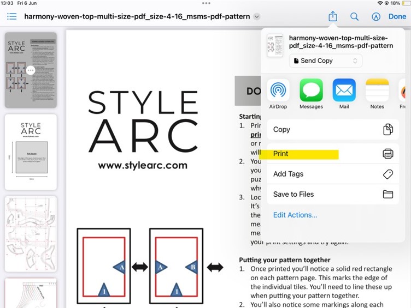The width and height of the screenshot is (411, 308).
Task: Tap the share icon in the toolbar
Action: pos(333,16)
